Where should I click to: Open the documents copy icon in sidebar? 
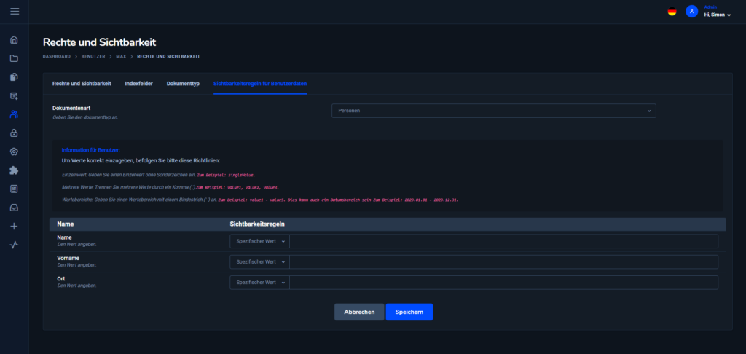pos(15,76)
